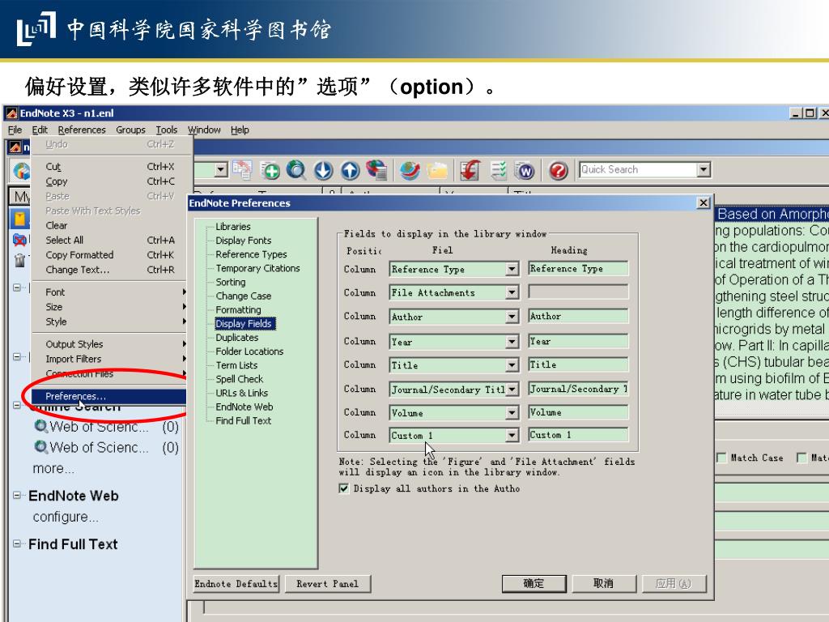
Task: Click the Author heading text field
Action: click(x=578, y=317)
